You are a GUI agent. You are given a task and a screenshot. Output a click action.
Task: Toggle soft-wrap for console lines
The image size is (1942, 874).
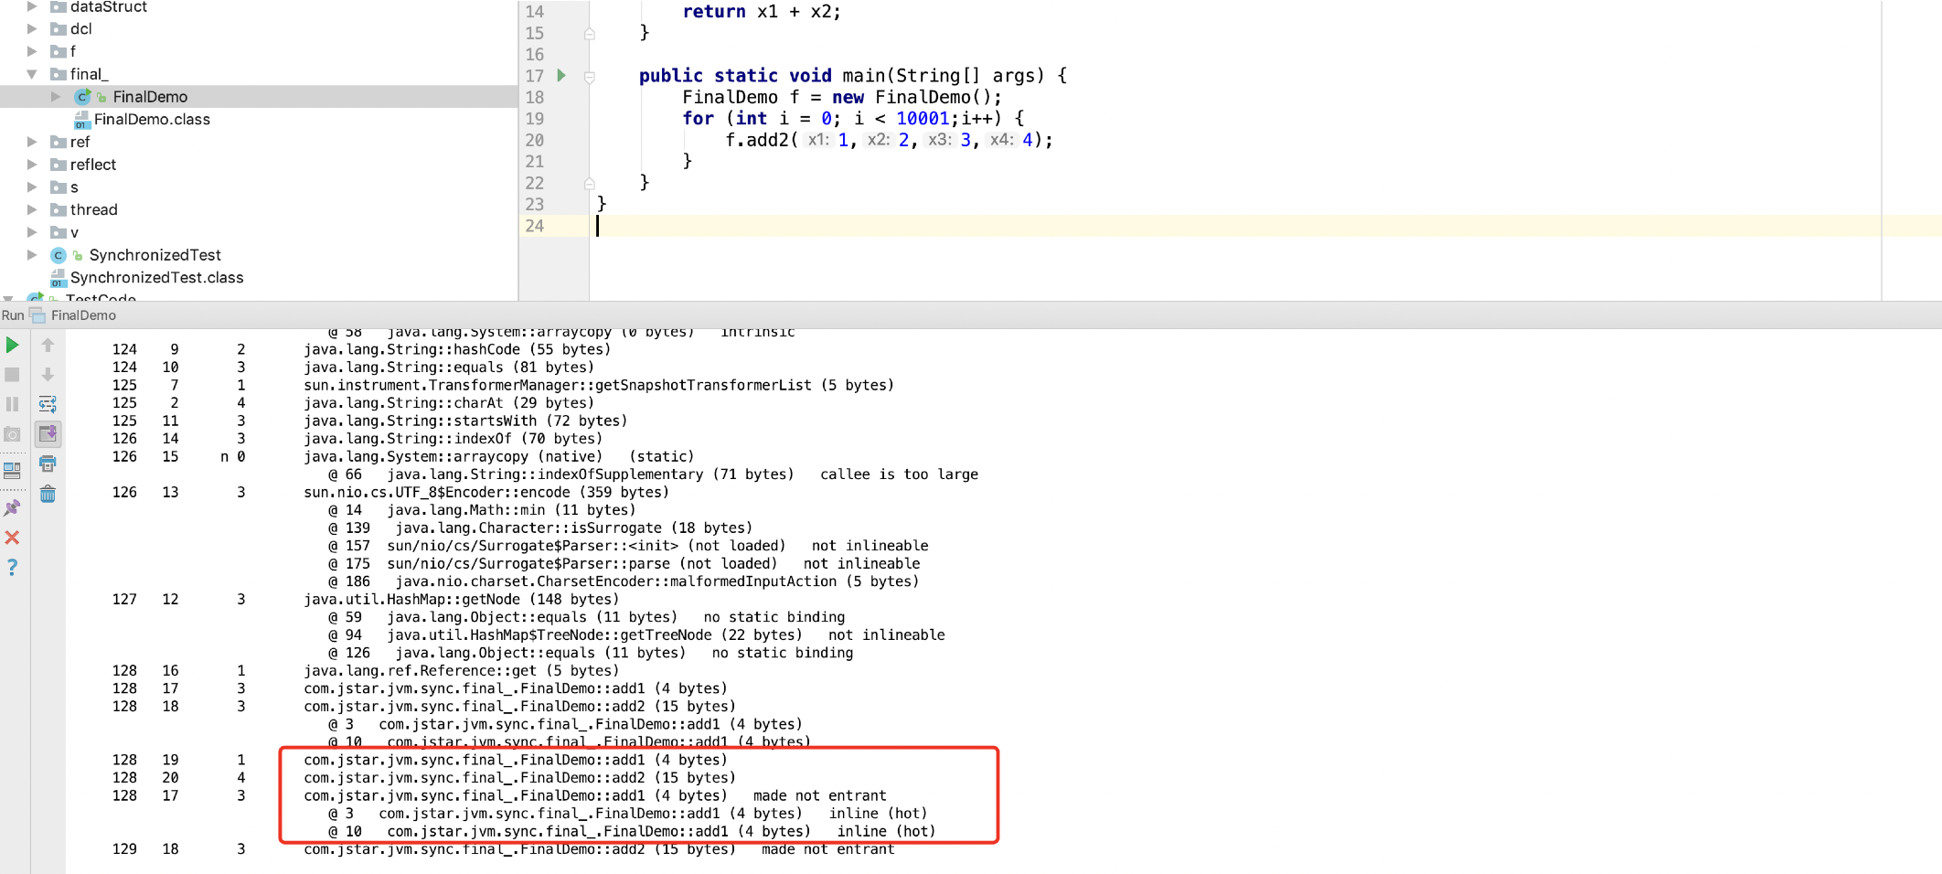(48, 403)
